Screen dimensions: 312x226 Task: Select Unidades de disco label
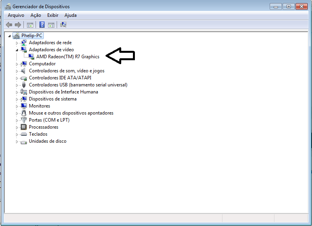point(48,141)
